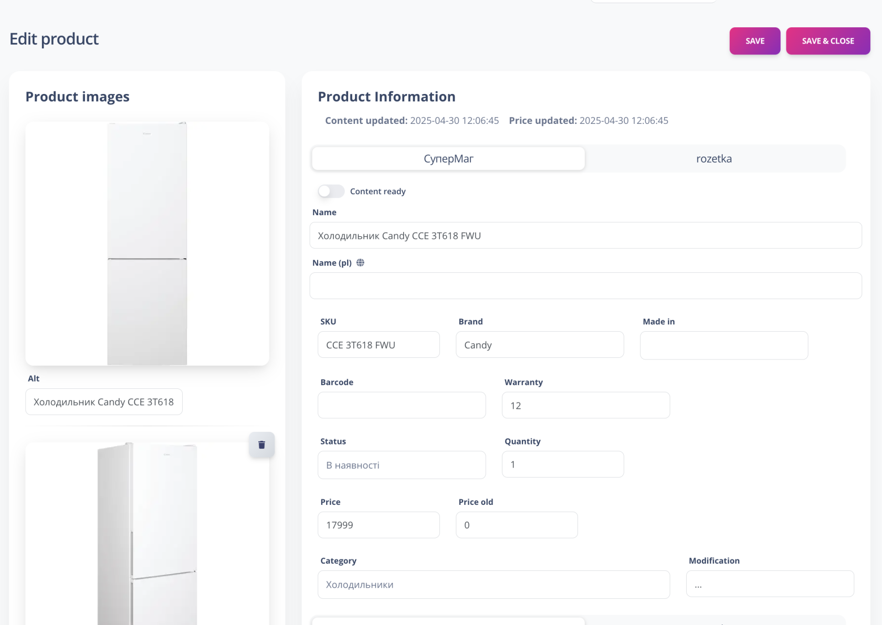Click the Warranty field showing 12
882x625 pixels.
point(585,405)
